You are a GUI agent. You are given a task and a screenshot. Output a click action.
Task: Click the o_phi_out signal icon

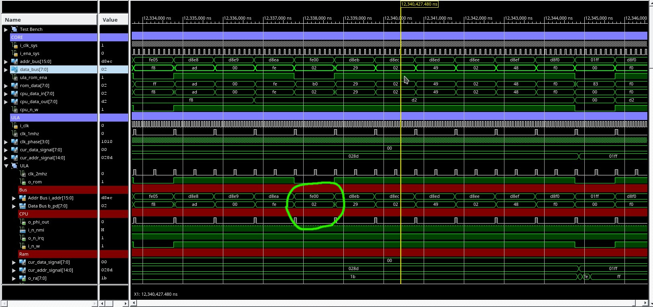tap(22, 222)
